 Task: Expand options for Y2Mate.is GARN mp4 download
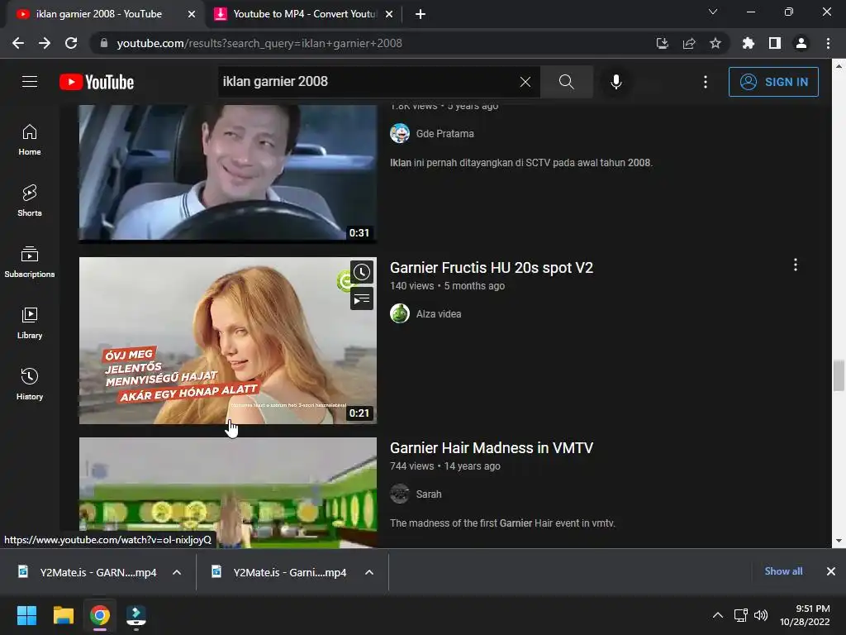click(177, 572)
